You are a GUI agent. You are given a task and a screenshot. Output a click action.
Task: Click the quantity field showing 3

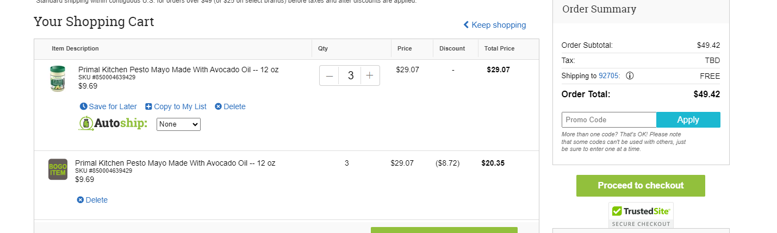(x=350, y=75)
